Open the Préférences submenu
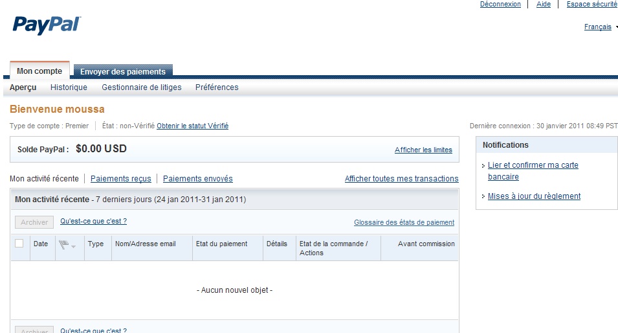The height and width of the screenshot is (333, 618). (x=217, y=87)
